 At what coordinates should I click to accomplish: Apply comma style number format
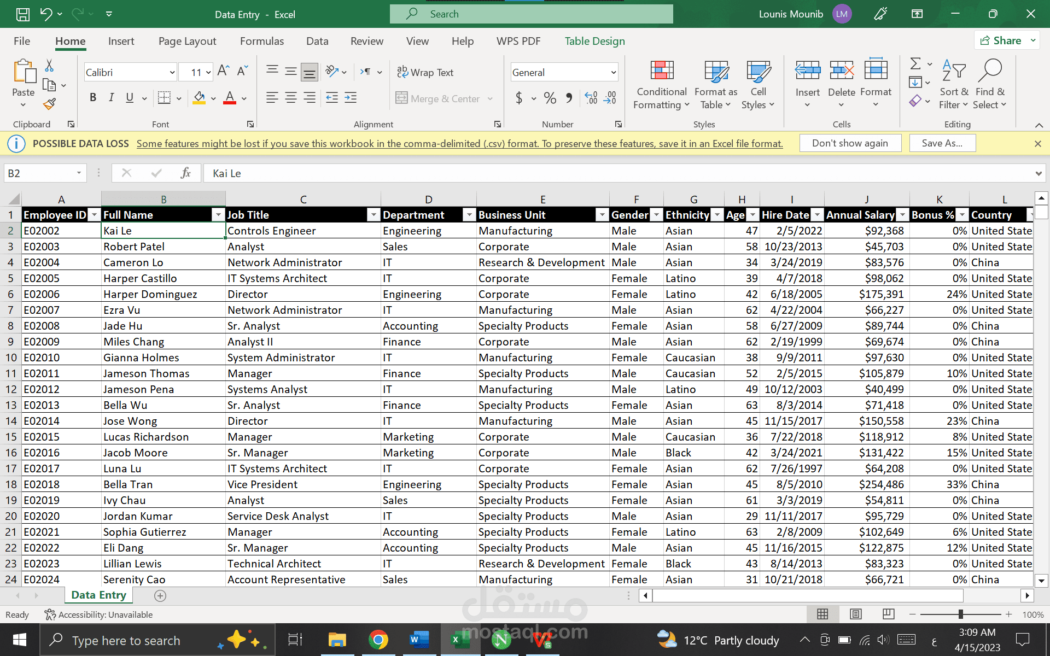click(569, 98)
